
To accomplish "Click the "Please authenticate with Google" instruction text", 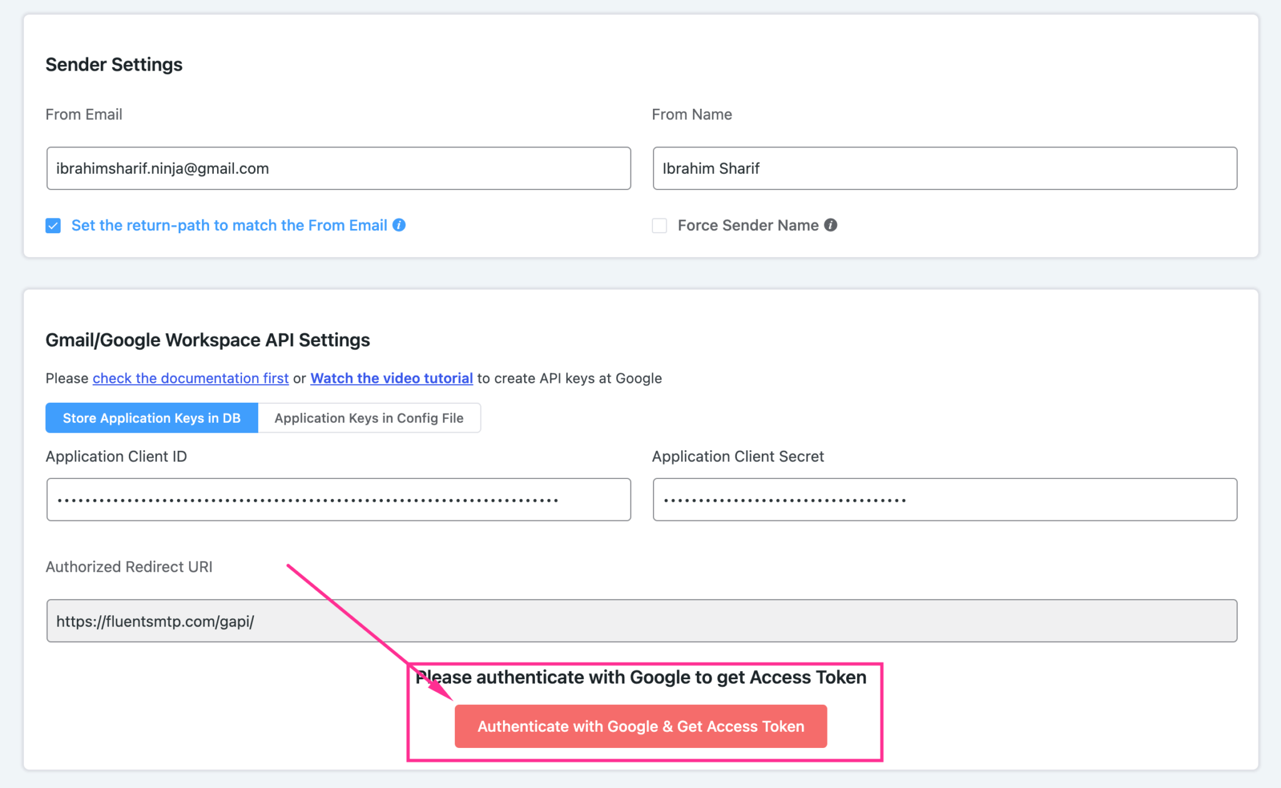I will [x=640, y=677].
